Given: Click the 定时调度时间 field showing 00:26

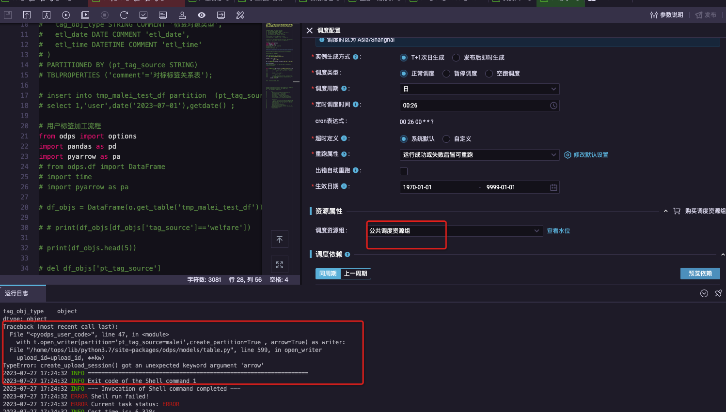Looking at the screenshot, I should (479, 106).
